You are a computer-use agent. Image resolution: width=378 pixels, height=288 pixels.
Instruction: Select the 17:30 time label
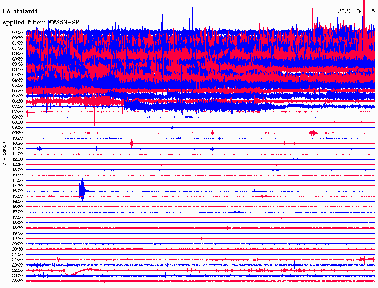[x=17, y=217]
